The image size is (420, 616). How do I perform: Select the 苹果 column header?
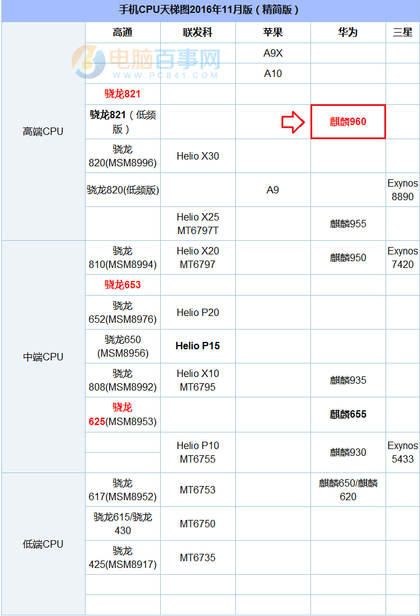tap(273, 32)
